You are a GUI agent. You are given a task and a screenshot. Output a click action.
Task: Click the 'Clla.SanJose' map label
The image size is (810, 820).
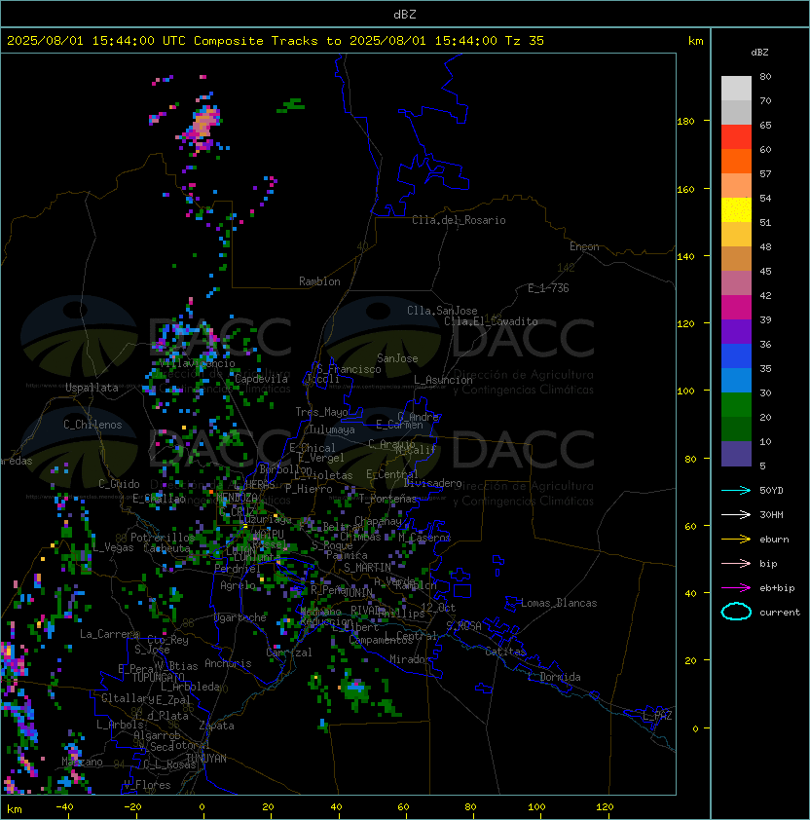pyautogui.click(x=442, y=311)
